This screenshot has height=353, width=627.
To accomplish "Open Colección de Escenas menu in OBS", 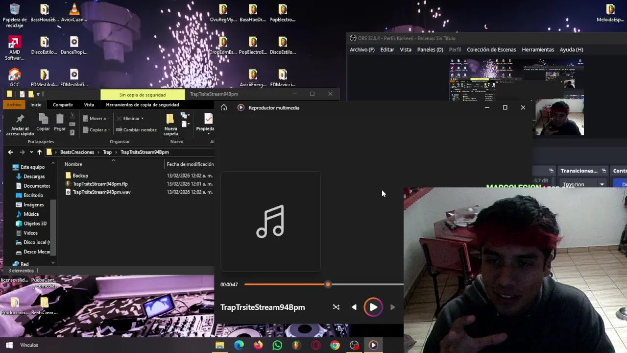I will pyautogui.click(x=491, y=50).
